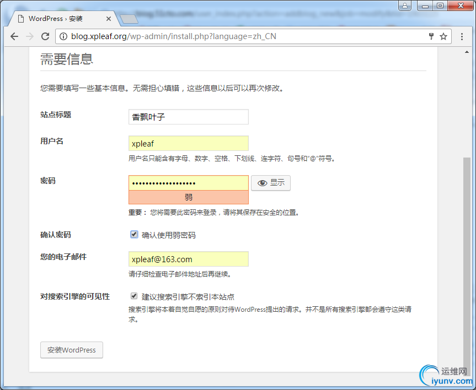Click the 重要 password notice text

point(215,213)
